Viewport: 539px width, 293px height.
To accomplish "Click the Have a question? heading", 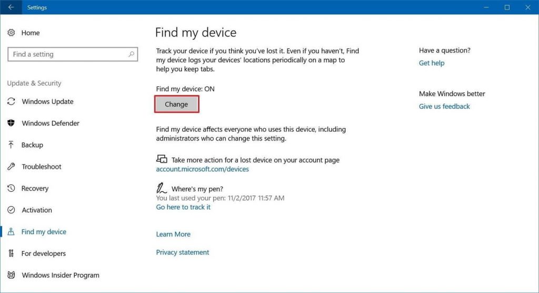I will pos(444,50).
